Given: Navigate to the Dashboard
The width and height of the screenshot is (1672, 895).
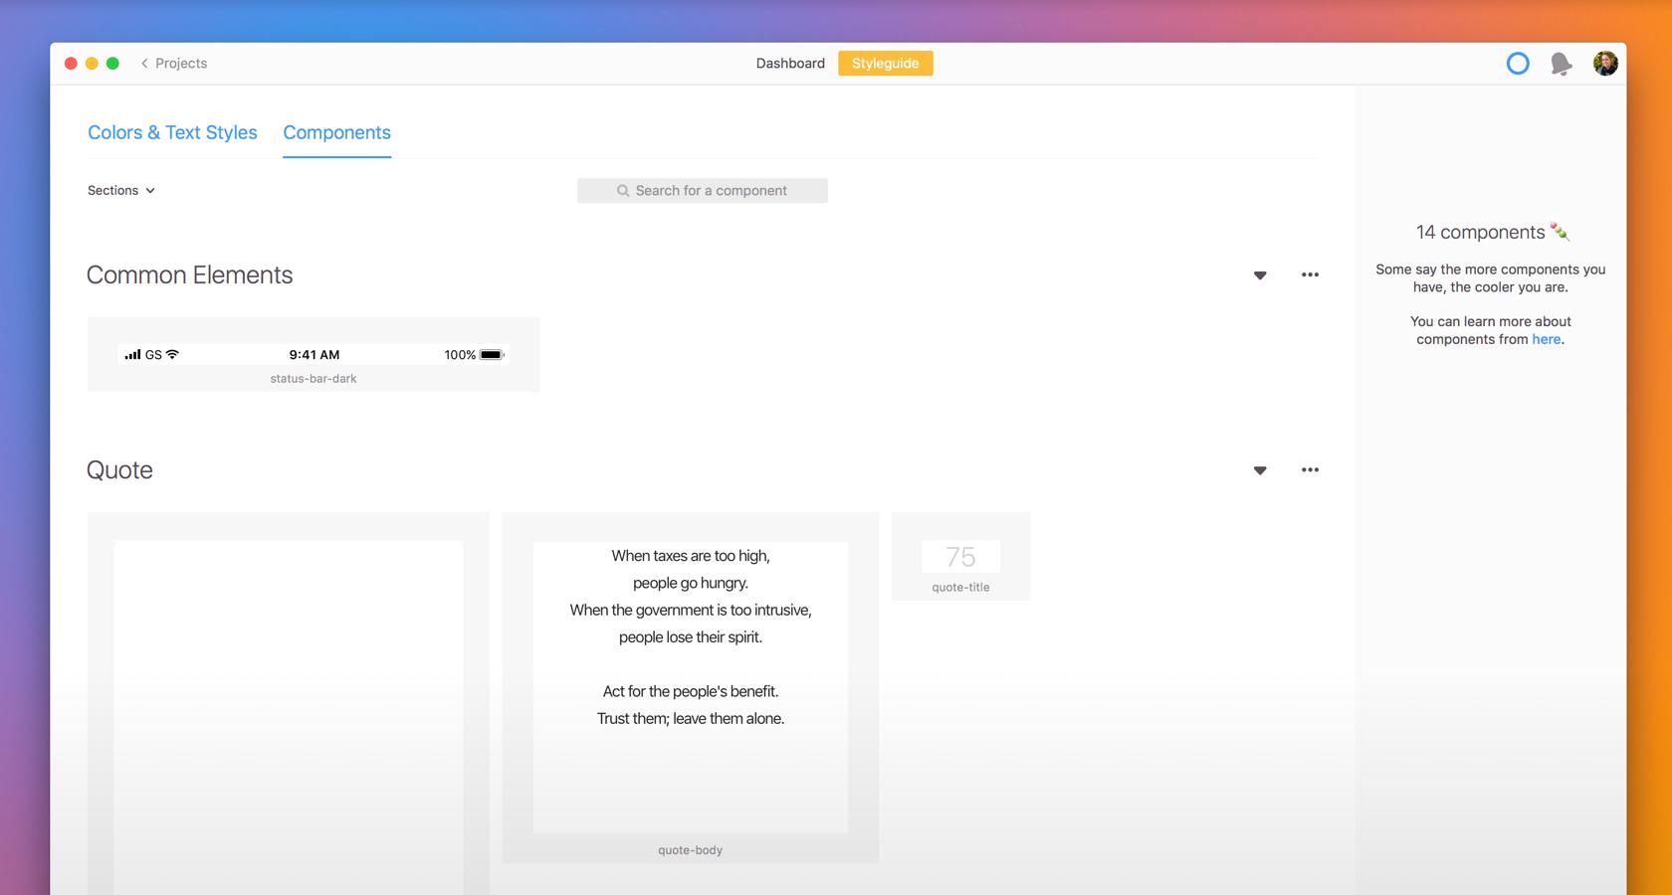Looking at the screenshot, I should [790, 63].
